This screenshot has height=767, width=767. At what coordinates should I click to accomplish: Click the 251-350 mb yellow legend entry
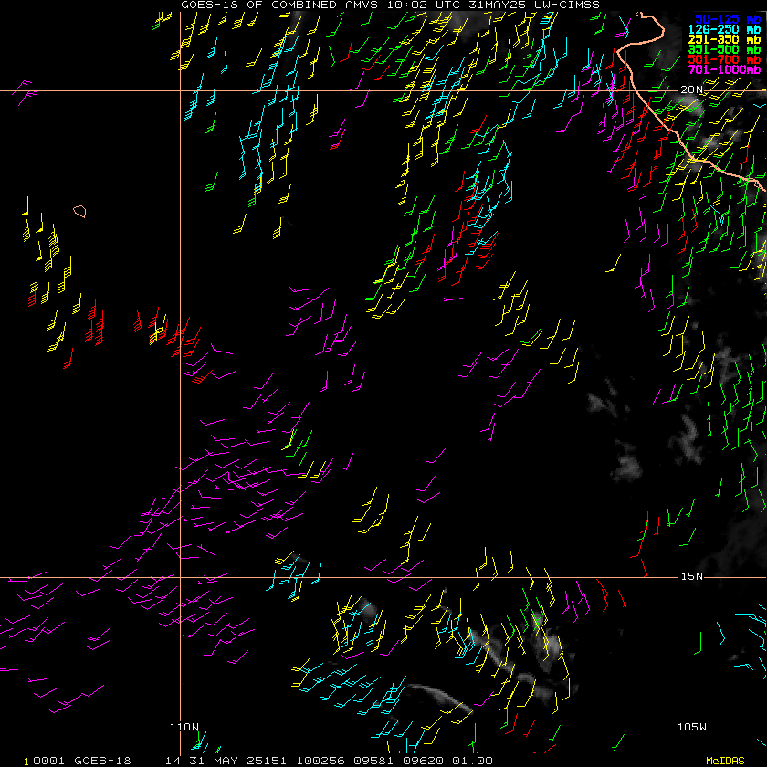(728, 39)
